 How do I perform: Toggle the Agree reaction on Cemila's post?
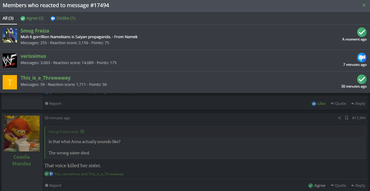pyautogui.click(x=317, y=185)
